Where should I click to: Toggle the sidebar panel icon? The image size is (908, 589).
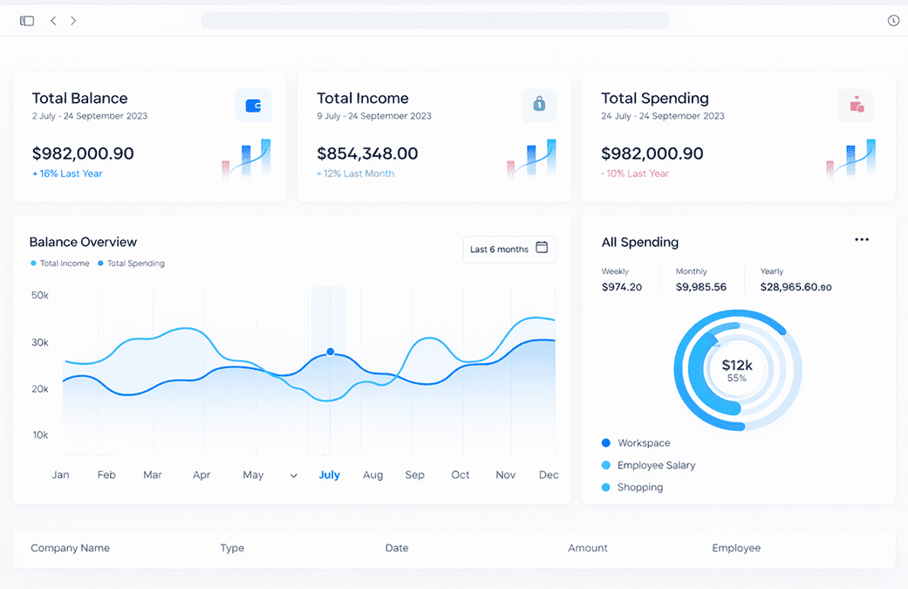pos(27,21)
